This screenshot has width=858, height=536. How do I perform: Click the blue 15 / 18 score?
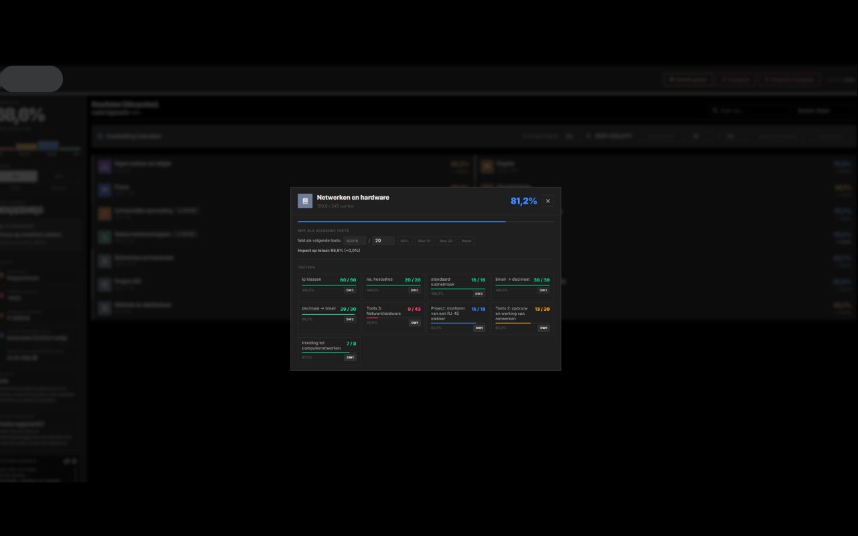478,310
